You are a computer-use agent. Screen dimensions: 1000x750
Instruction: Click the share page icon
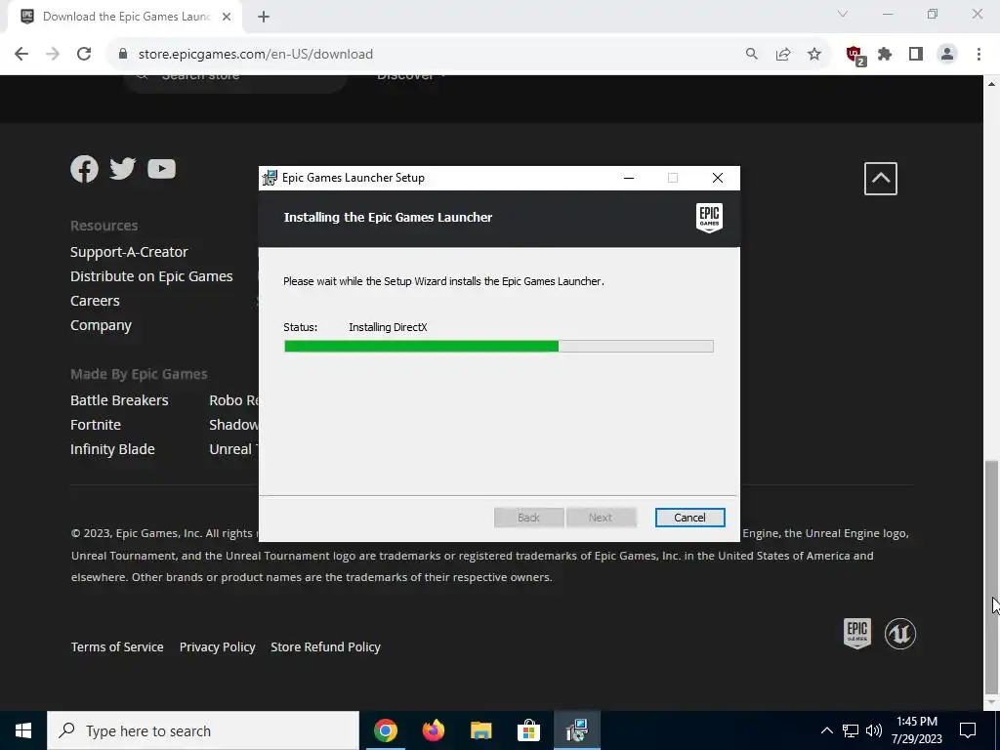coord(783,55)
